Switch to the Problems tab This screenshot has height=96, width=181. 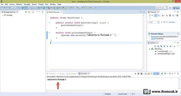tap(51, 74)
